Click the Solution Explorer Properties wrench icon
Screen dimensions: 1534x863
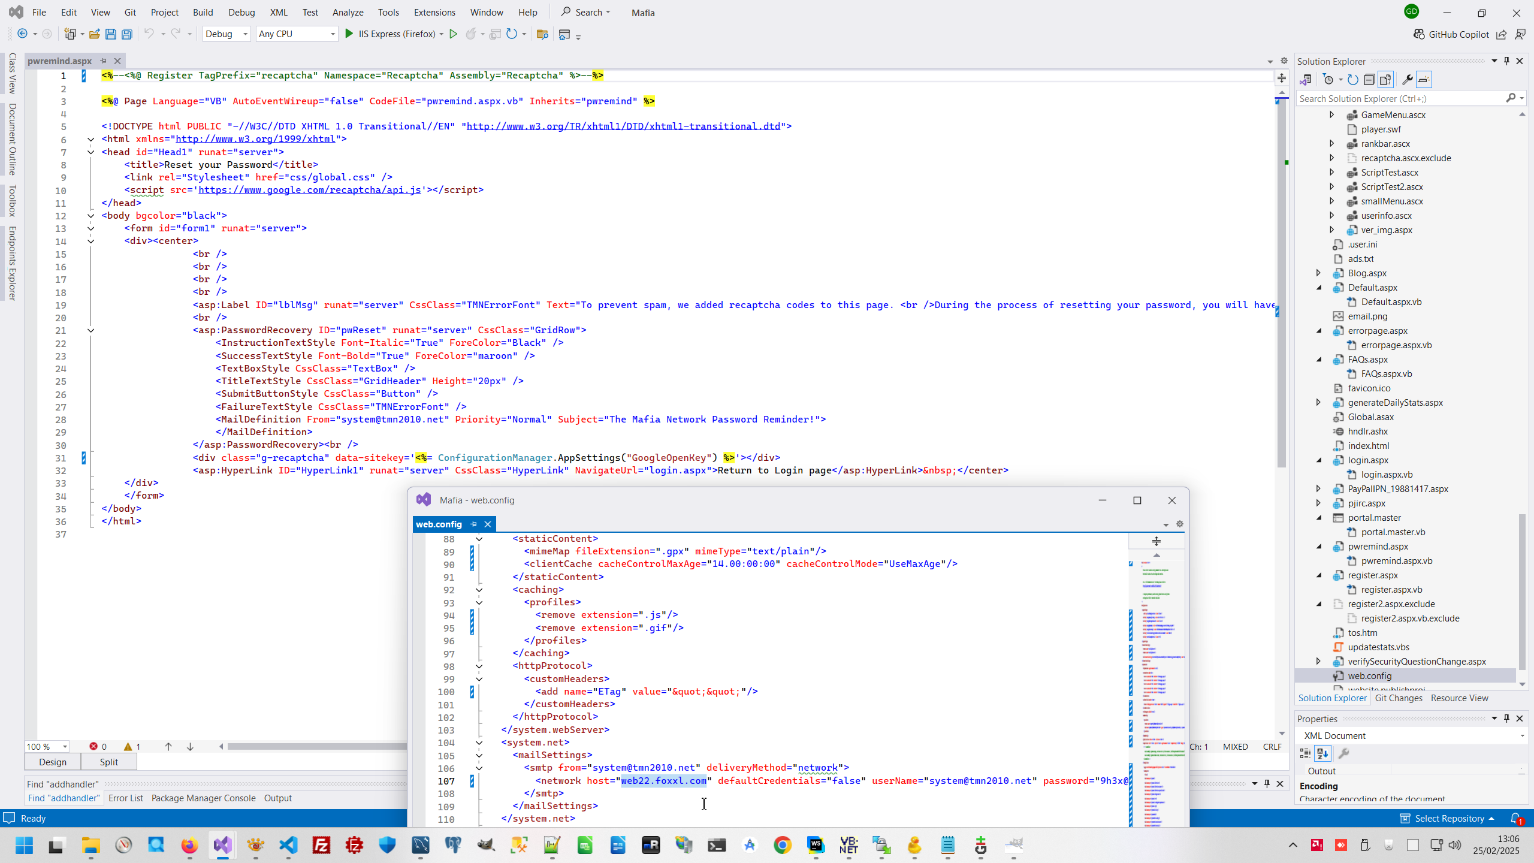[x=1407, y=80]
